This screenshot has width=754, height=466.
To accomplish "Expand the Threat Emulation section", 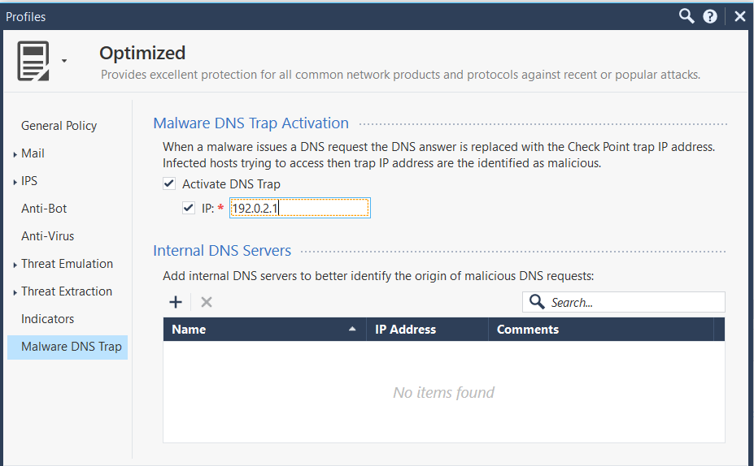I will pyautogui.click(x=15, y=265).
